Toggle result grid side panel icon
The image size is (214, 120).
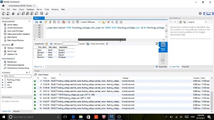156,44
